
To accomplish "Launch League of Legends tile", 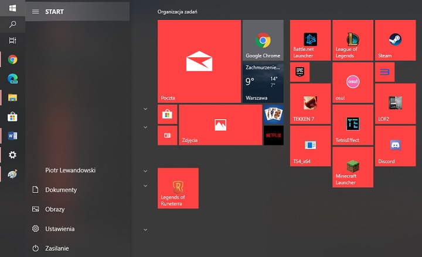I will (x=352, y=40).
